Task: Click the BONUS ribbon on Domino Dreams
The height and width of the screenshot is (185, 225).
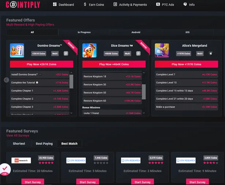Action: 71,46
